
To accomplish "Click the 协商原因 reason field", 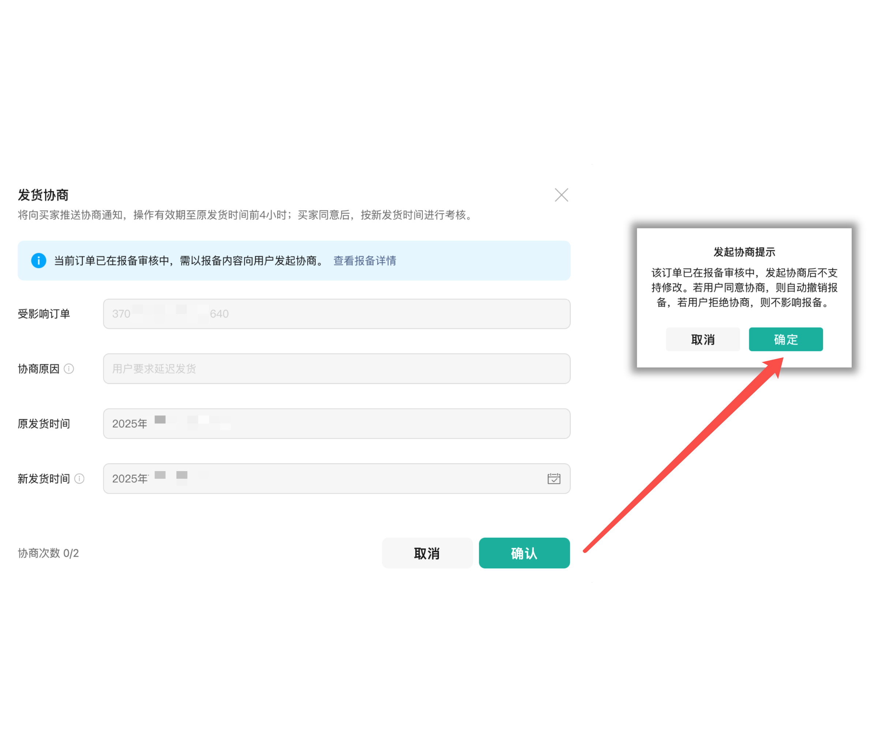I will pyautogui.click(x=336, y=369).
